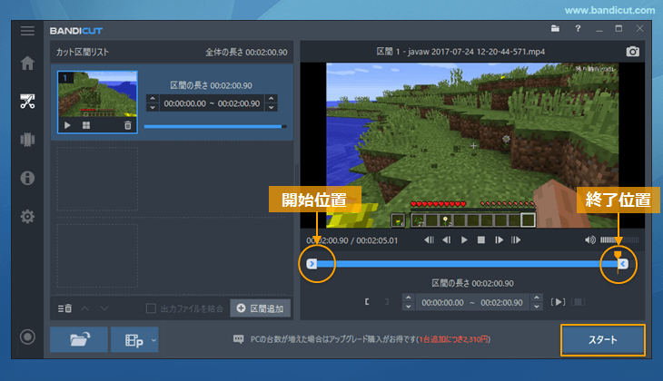The width and height of the screenshot is (663, 381).
Task: Decrease segment 1 start time in list
Action: pos(153,107)
